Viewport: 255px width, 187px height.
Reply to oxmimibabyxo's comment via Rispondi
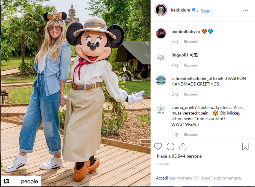click(191, 42)
